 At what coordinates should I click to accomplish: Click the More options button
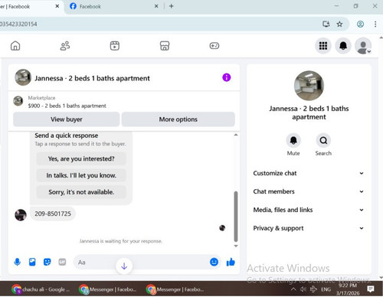(x=178, y=119)
